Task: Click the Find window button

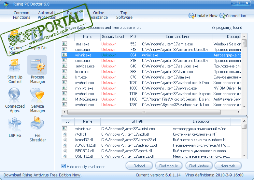Action: [199, 166]
